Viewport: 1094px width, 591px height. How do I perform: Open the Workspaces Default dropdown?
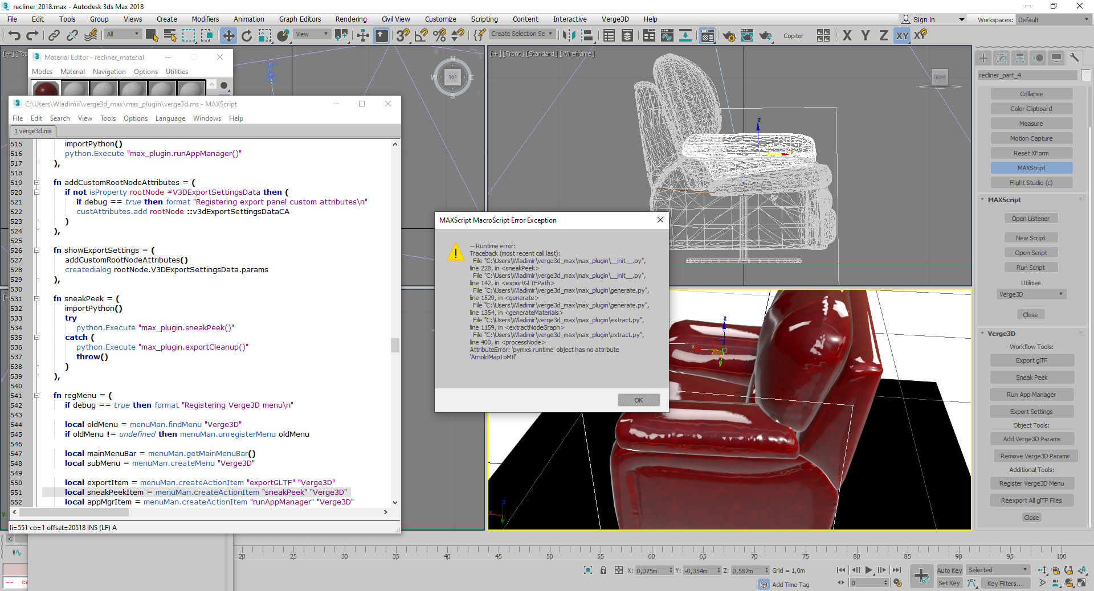(1053, 19)
